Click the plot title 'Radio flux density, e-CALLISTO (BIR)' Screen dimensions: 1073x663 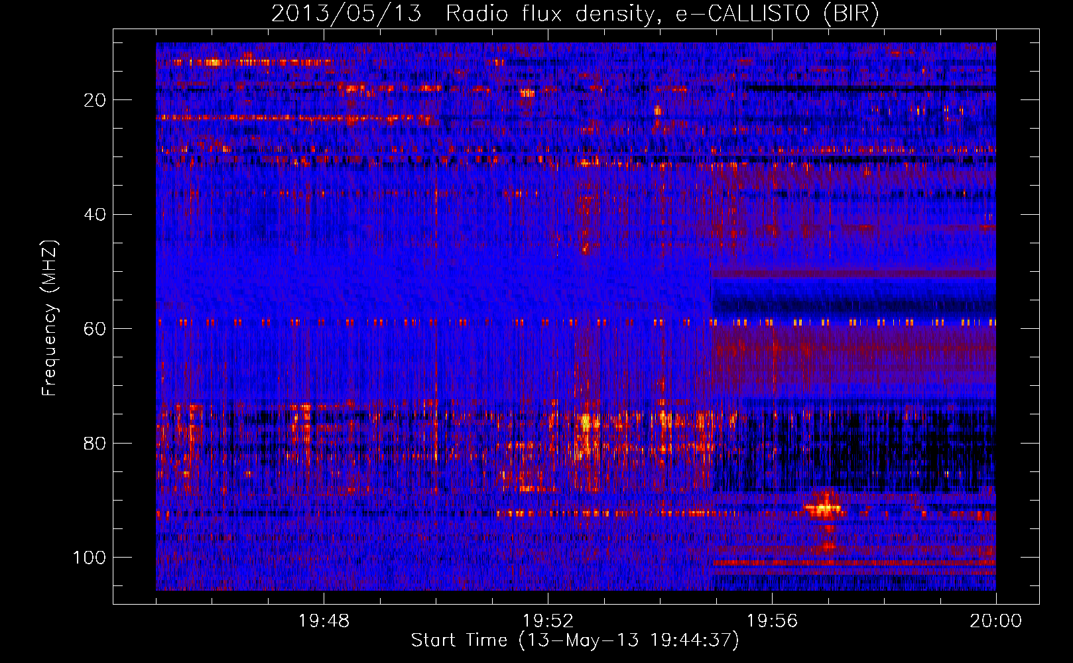[662, 14]
